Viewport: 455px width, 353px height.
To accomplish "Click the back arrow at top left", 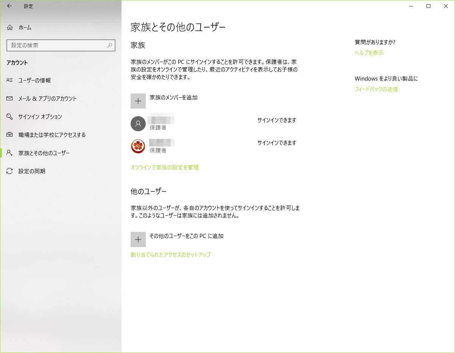I will (9, 6).
